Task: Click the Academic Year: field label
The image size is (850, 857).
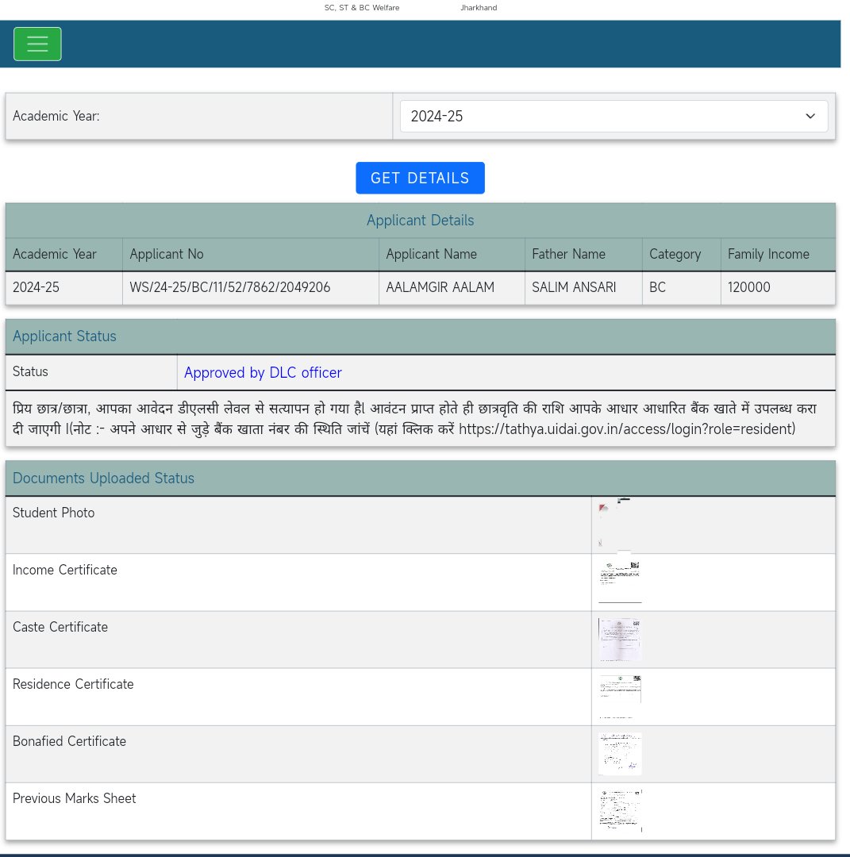Action: [56, 116]
